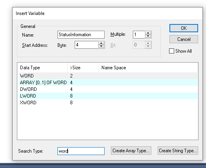
Task: Confirm with the OK button
Action: 184,28
